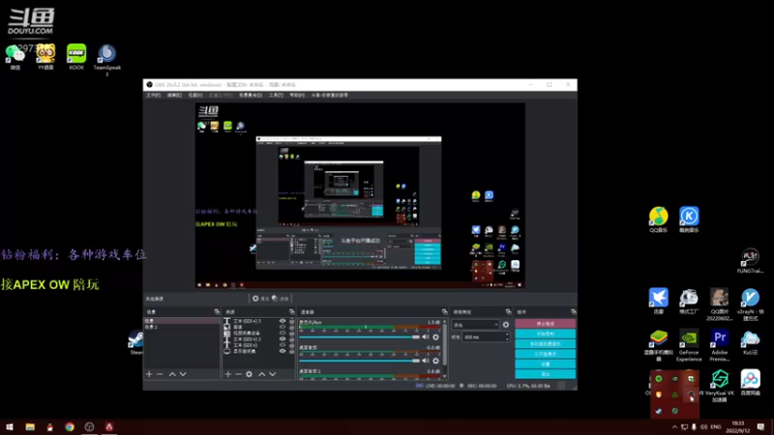Move selected source down with arrow
Screen dimensions: 774x435
click(272, 374)
